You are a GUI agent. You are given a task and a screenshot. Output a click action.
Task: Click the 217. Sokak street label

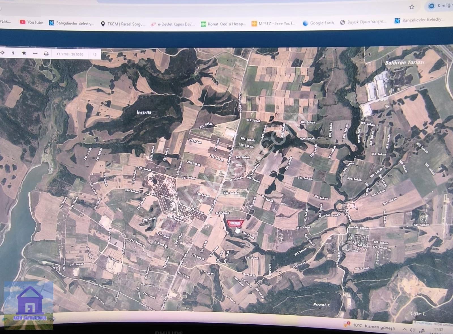tap(136, 242)
